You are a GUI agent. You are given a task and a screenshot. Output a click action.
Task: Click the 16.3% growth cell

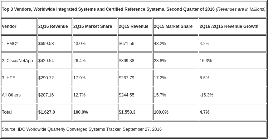pos(233,61)
